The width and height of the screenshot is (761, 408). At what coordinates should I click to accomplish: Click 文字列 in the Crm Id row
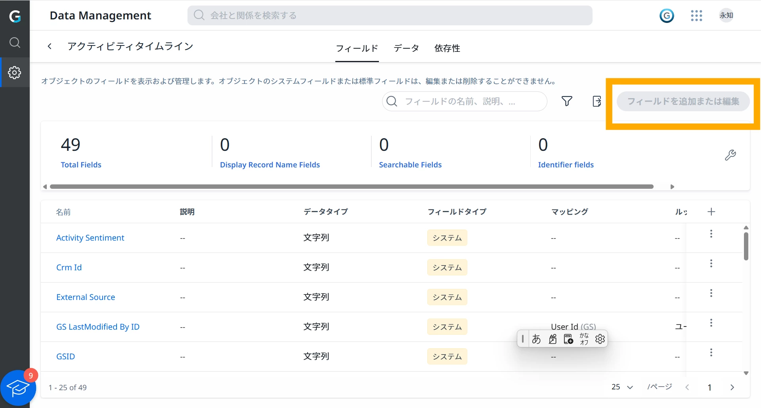click(316, 267)
